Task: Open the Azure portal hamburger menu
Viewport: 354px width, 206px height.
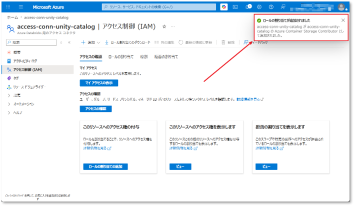Action: coord(21,7)
